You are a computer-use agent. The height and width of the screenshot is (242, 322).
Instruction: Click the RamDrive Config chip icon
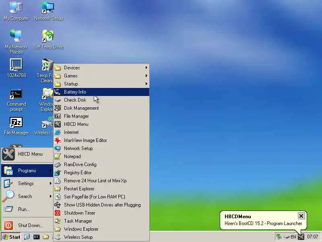(x=58, y=165)
